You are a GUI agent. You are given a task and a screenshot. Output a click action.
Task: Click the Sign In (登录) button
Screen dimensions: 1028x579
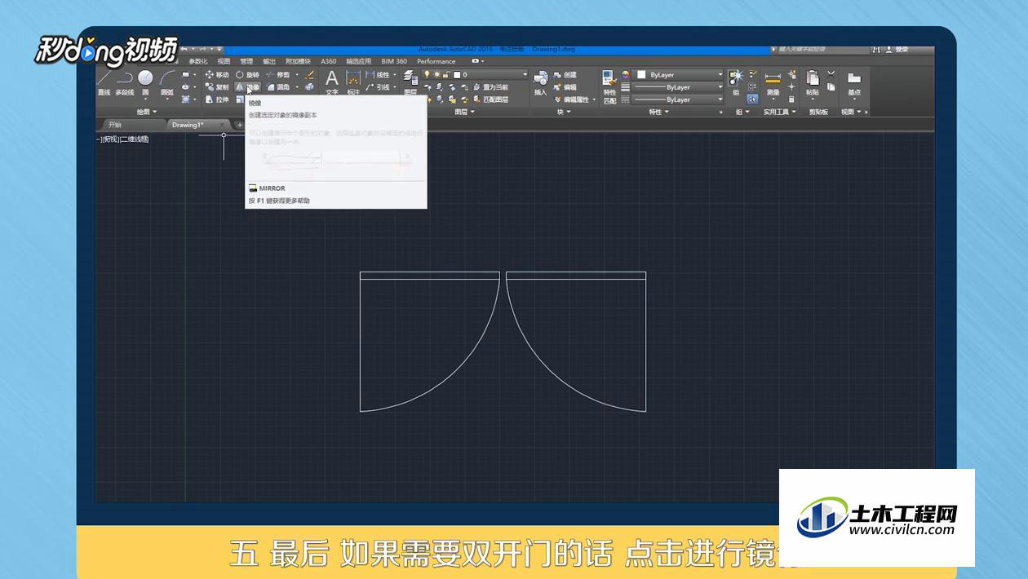coord(895,50)
